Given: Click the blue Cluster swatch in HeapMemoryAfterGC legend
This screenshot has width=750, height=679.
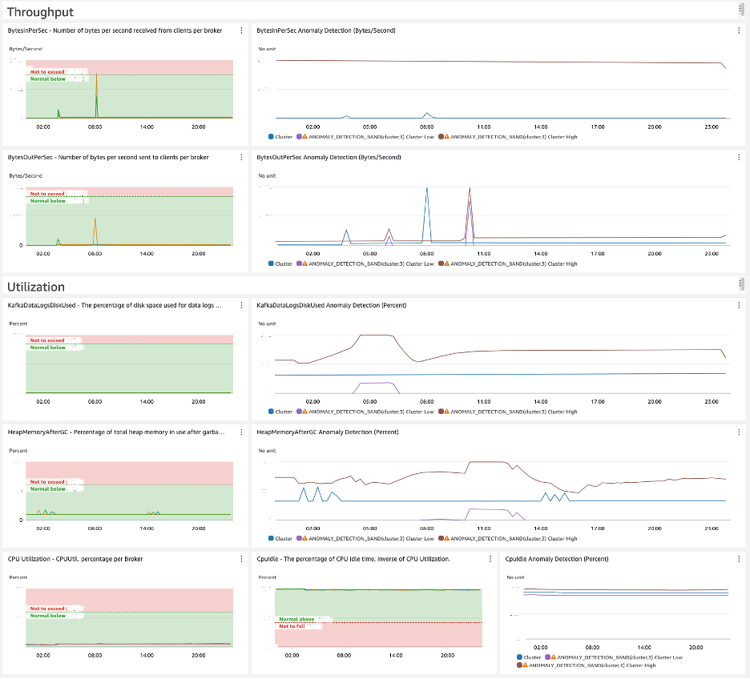Looking at the screenshot, I should (x=271, y=539).
